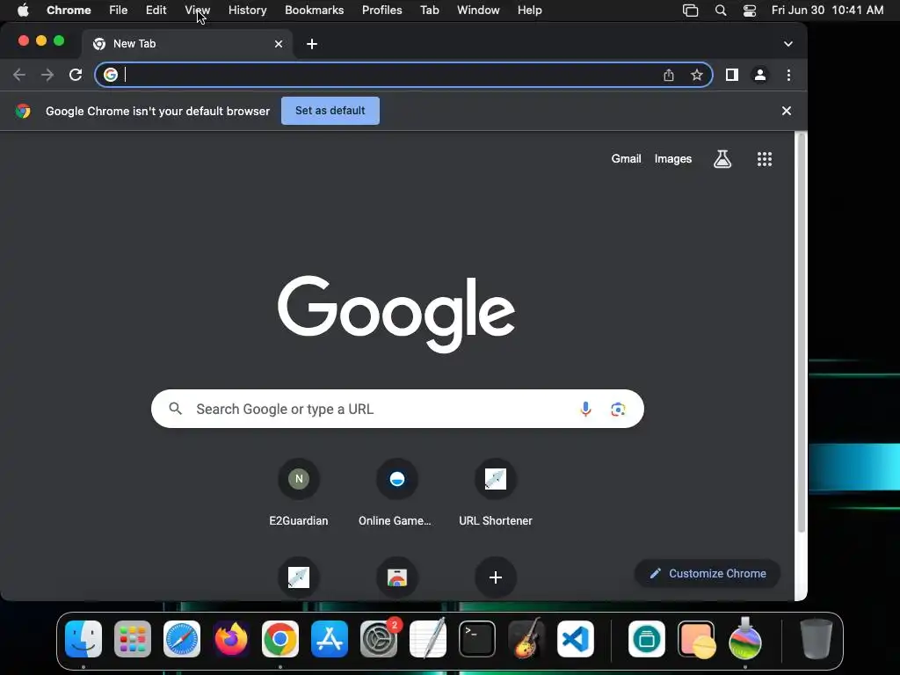Open the Trash in the Dock
The width and height of the screenshot is (900, 675).
point(817,639)
